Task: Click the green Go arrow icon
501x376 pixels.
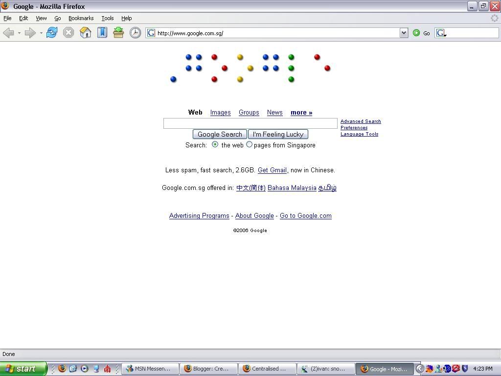Action: (x=416, y=33)
